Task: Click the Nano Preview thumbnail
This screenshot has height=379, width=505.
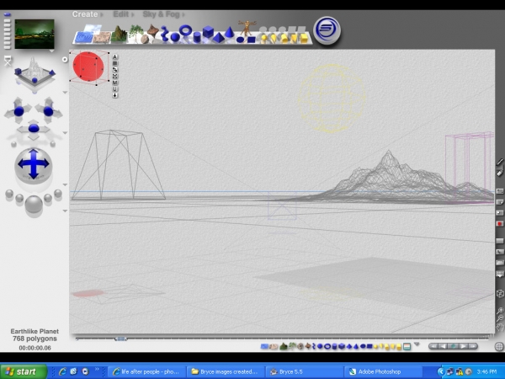Action: coord(35,34)
